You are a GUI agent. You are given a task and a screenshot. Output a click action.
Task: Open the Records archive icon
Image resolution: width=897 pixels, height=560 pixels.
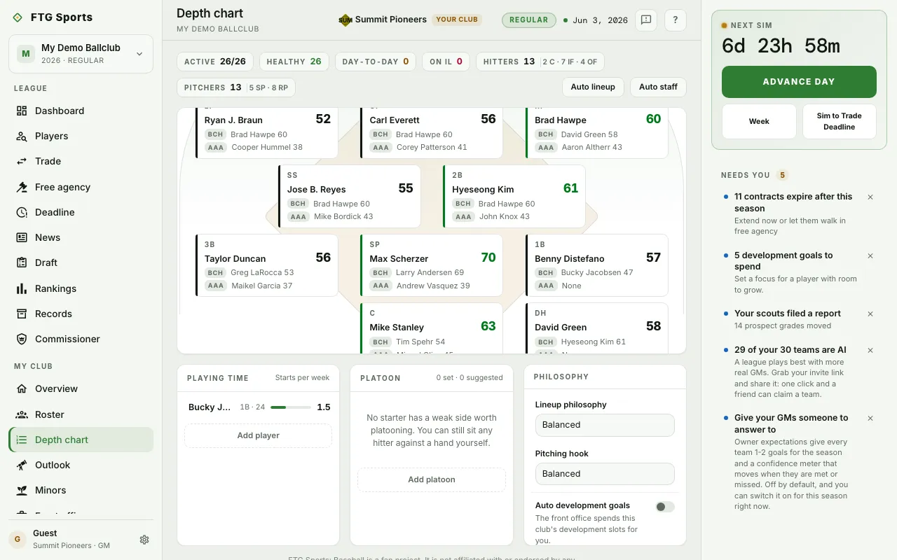pos(22,314)
